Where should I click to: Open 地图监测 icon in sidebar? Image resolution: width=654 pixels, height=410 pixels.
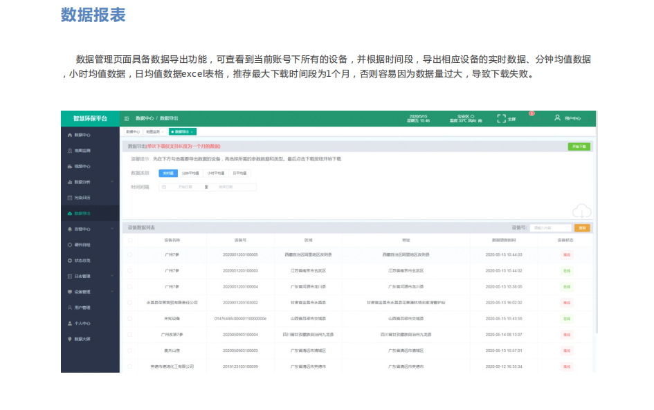70,151
